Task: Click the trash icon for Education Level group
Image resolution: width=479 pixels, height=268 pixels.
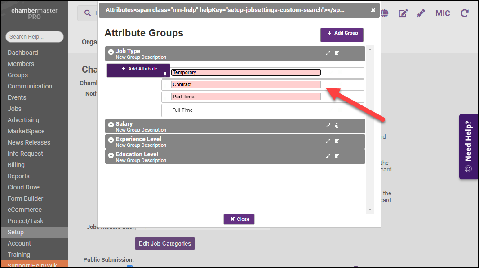Action: coord(337,156)
